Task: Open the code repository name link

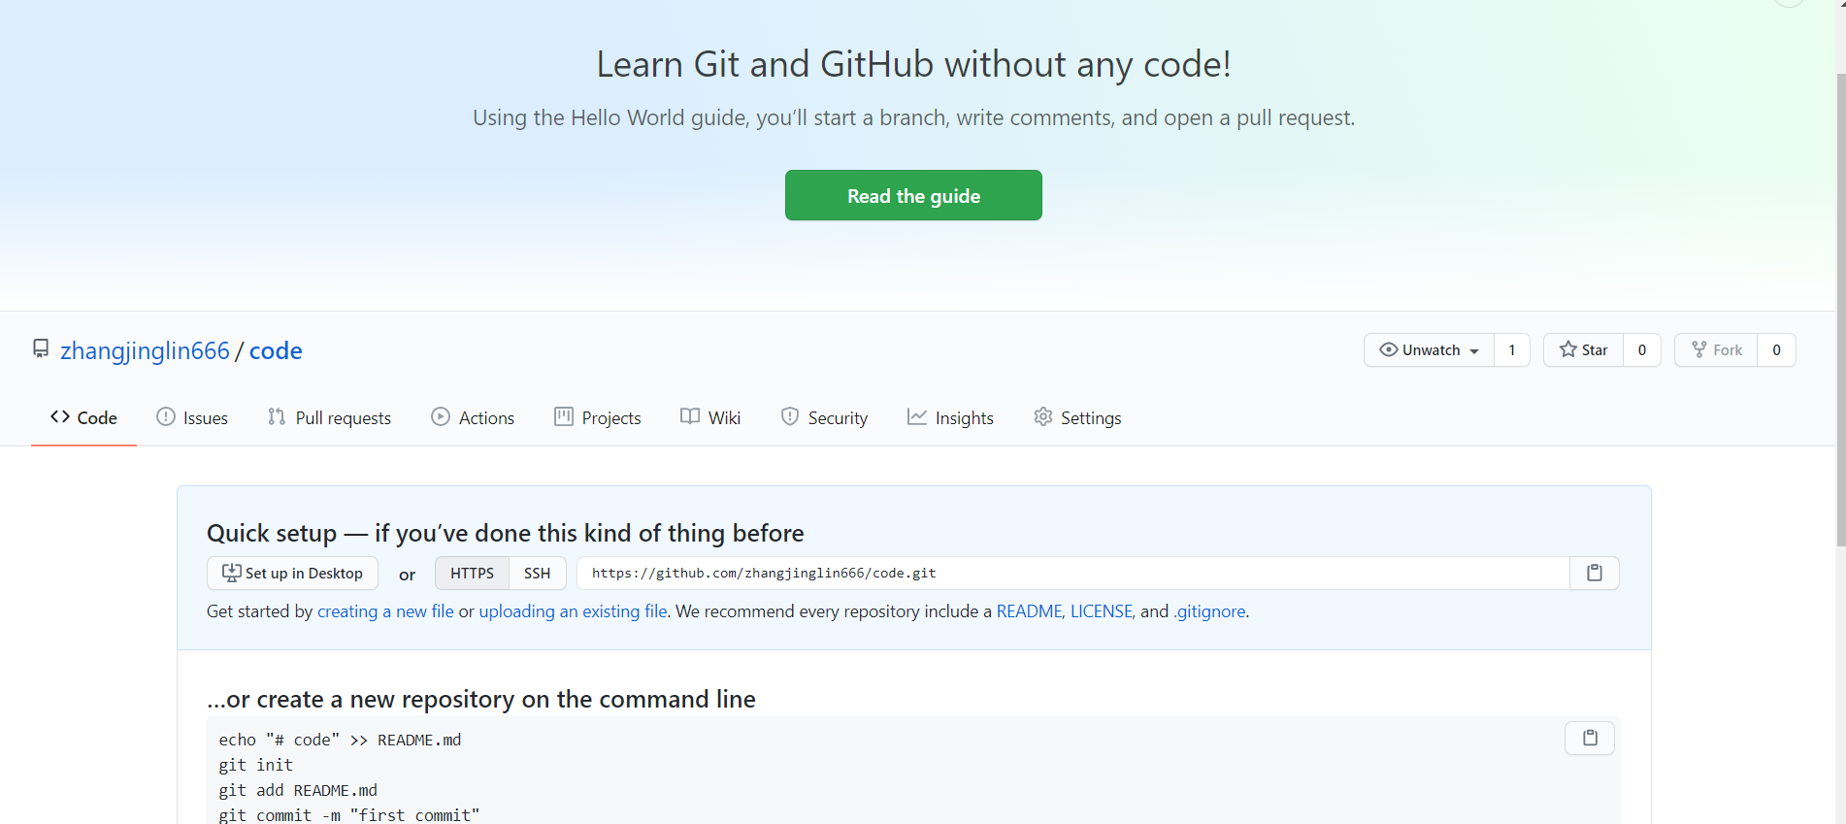Action: 276,350
